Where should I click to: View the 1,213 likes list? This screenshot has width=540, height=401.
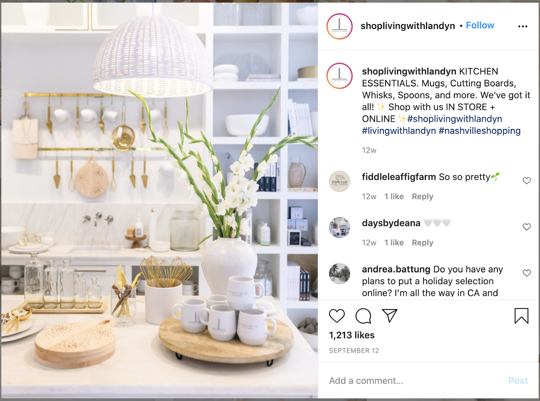point(352,335)
